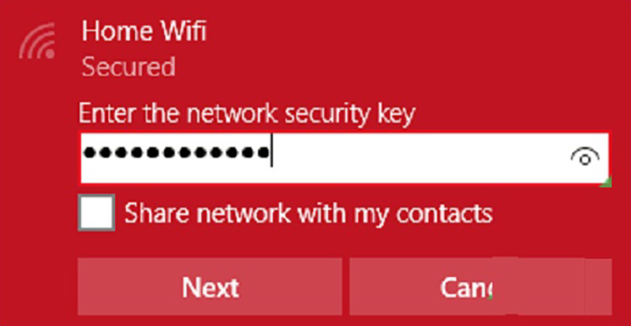
Task: Select the Home Wifi Secured network entry
Action: click(144, 48)
